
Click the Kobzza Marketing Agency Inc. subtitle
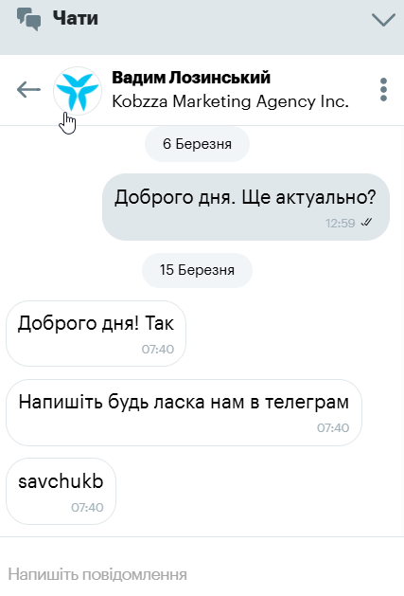[230, 101]
